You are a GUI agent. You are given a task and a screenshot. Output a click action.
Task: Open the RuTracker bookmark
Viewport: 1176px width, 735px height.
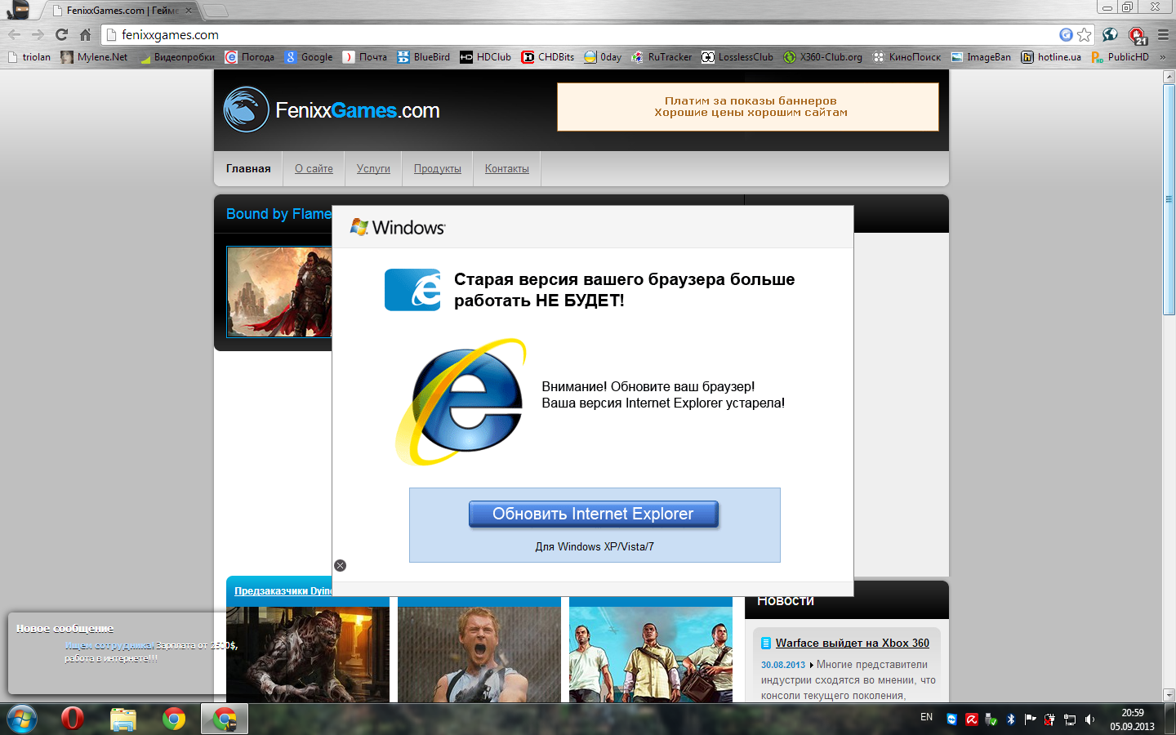[662, 57]
